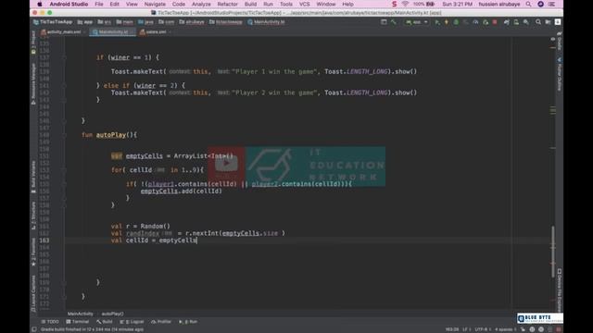This screenshot has width=593, height=333.
Task: Apply changes with the lightning bolt icon
Action: (x=447, y=22)
